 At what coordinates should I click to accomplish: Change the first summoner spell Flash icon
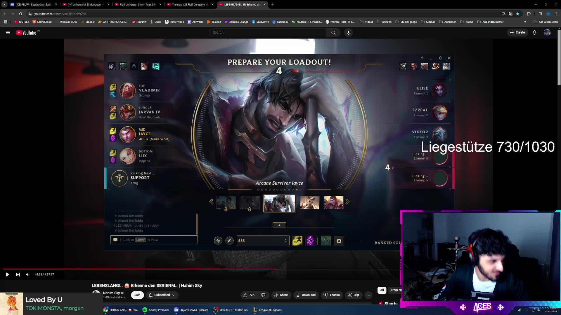tap(297, 241)
